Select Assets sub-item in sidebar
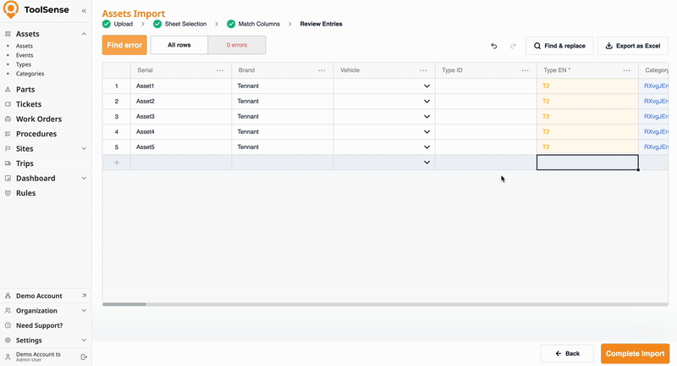 (25, 46)
